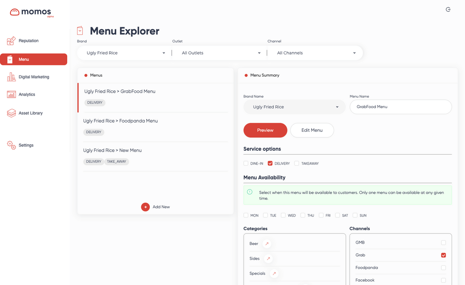Open Analytics section
The image size is (465, 285).
(x=27, y=94)
